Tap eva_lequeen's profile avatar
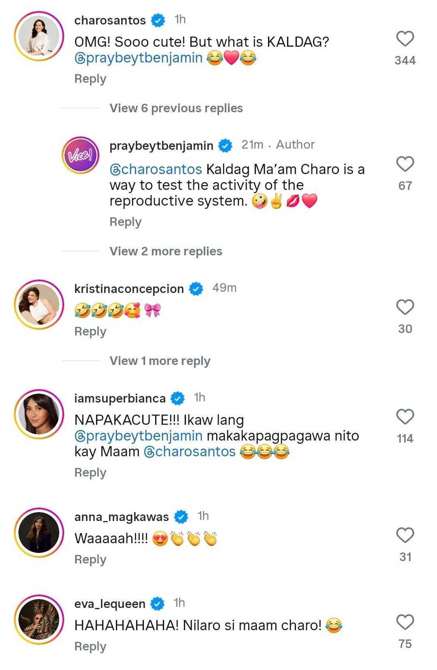The height and width of the screenshot is (670, 437). (39, 620)
